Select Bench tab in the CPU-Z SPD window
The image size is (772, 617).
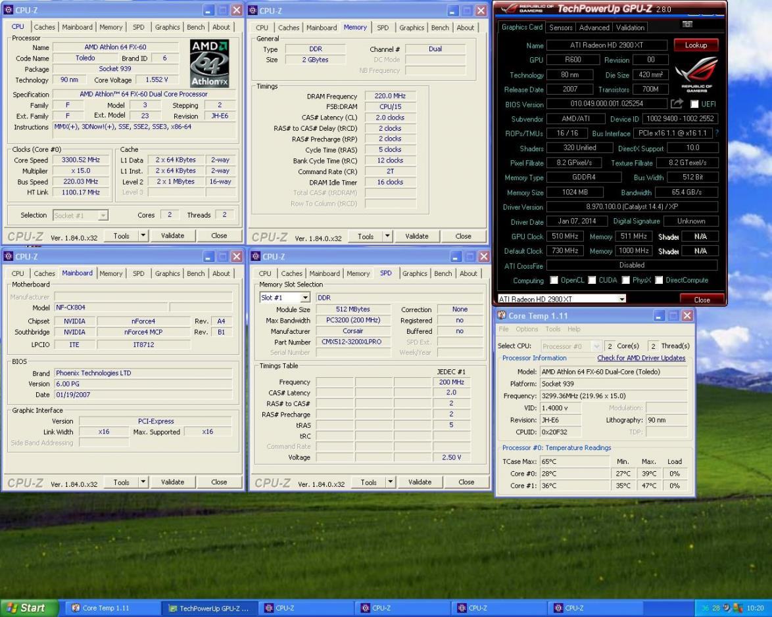[x=443, y=273]
